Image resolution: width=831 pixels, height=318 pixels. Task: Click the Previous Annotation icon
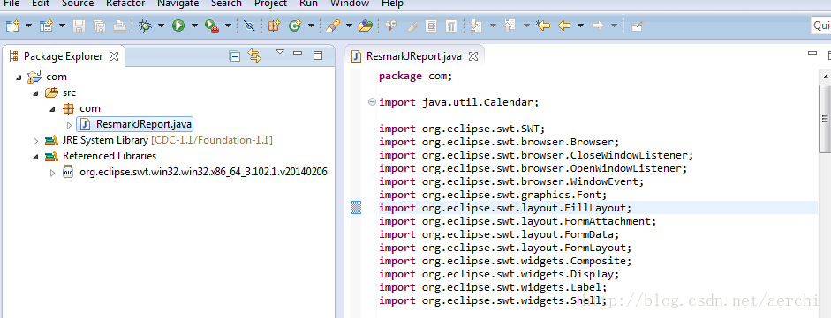[510, 26]
